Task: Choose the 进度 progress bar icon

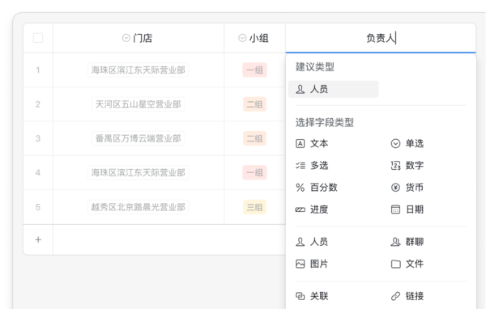Action: tap(300, 210)
